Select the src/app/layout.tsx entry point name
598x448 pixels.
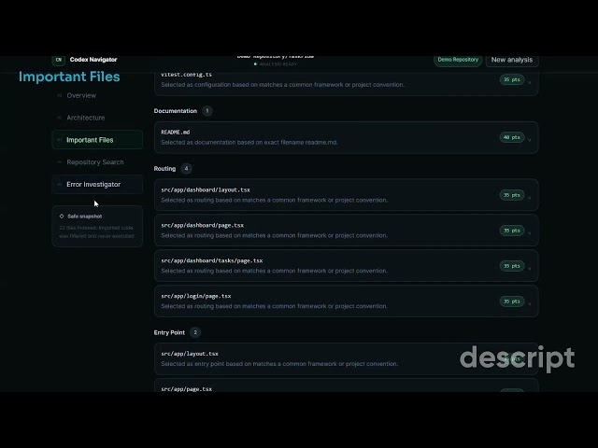(190, 354)
